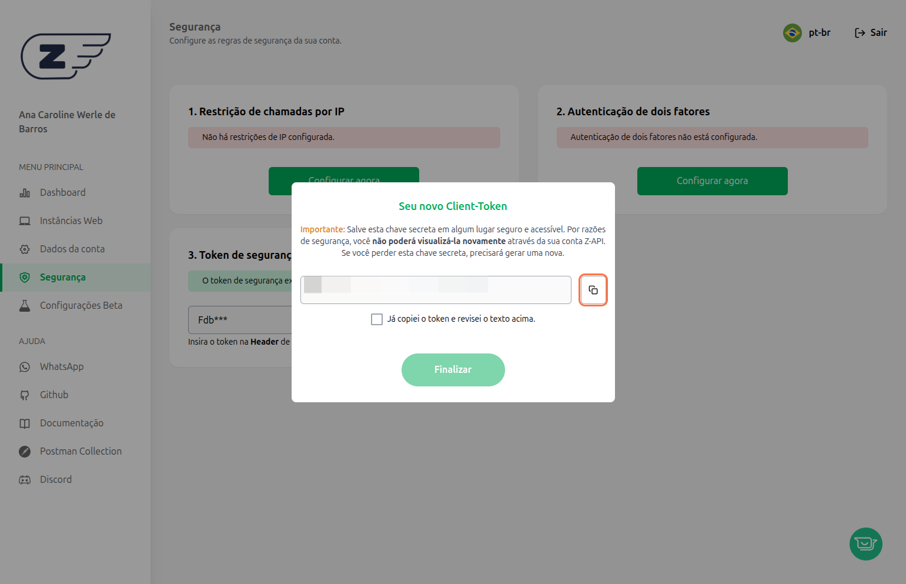Open the green chat support bubble
The height and width of the screenshot is (584, 906).
click(x=865, y=544)
